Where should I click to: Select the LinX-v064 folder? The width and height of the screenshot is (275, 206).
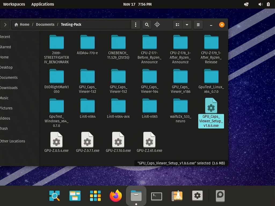click(x=87, y=108)
